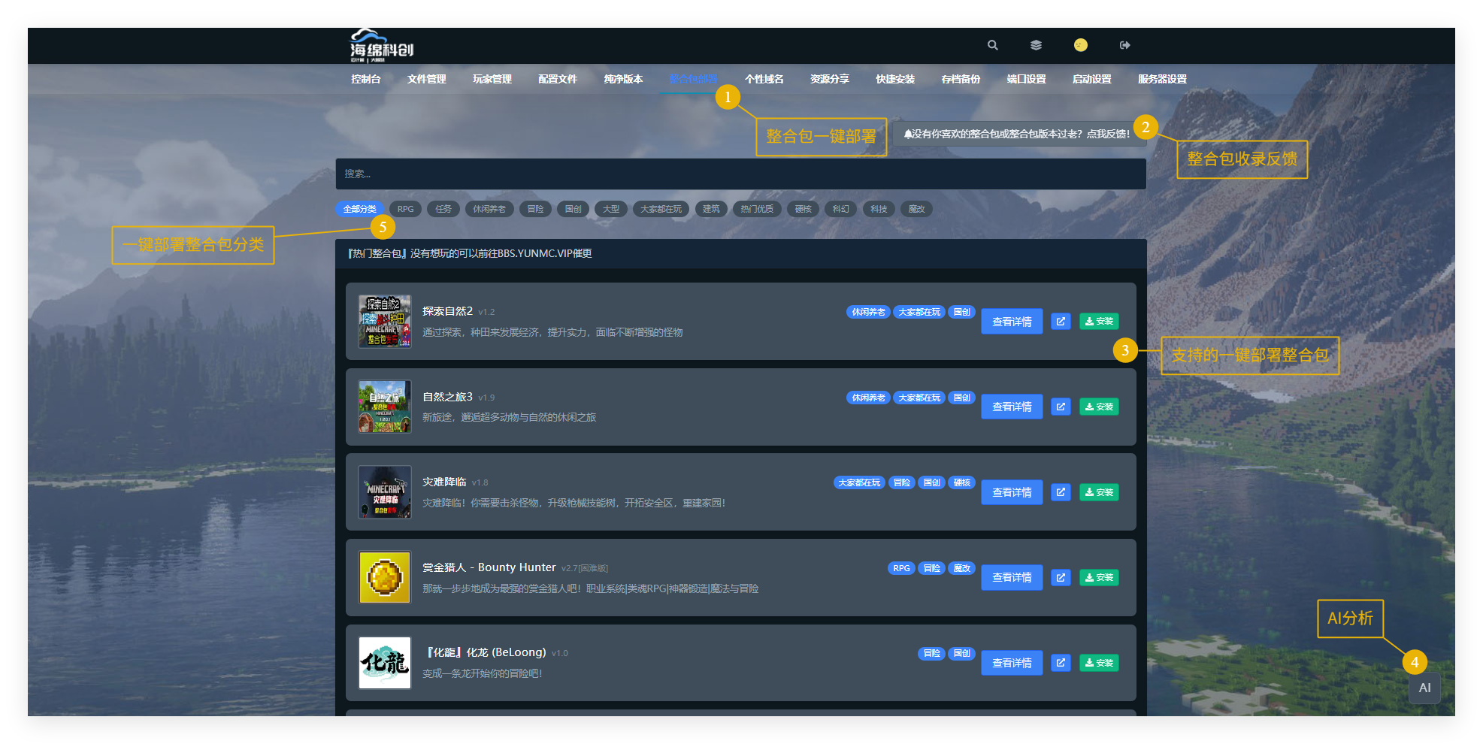The width and height of the screenshot is (1483, 744).
Task: Click the yellow user avatar icon
Action: 1080,45
